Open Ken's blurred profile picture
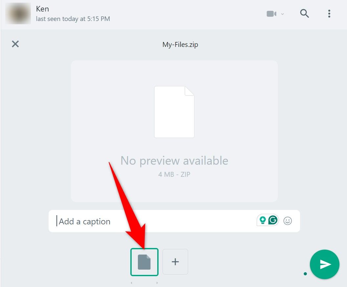The height and width of the screenshot is (287, 347). pos(18,13)
